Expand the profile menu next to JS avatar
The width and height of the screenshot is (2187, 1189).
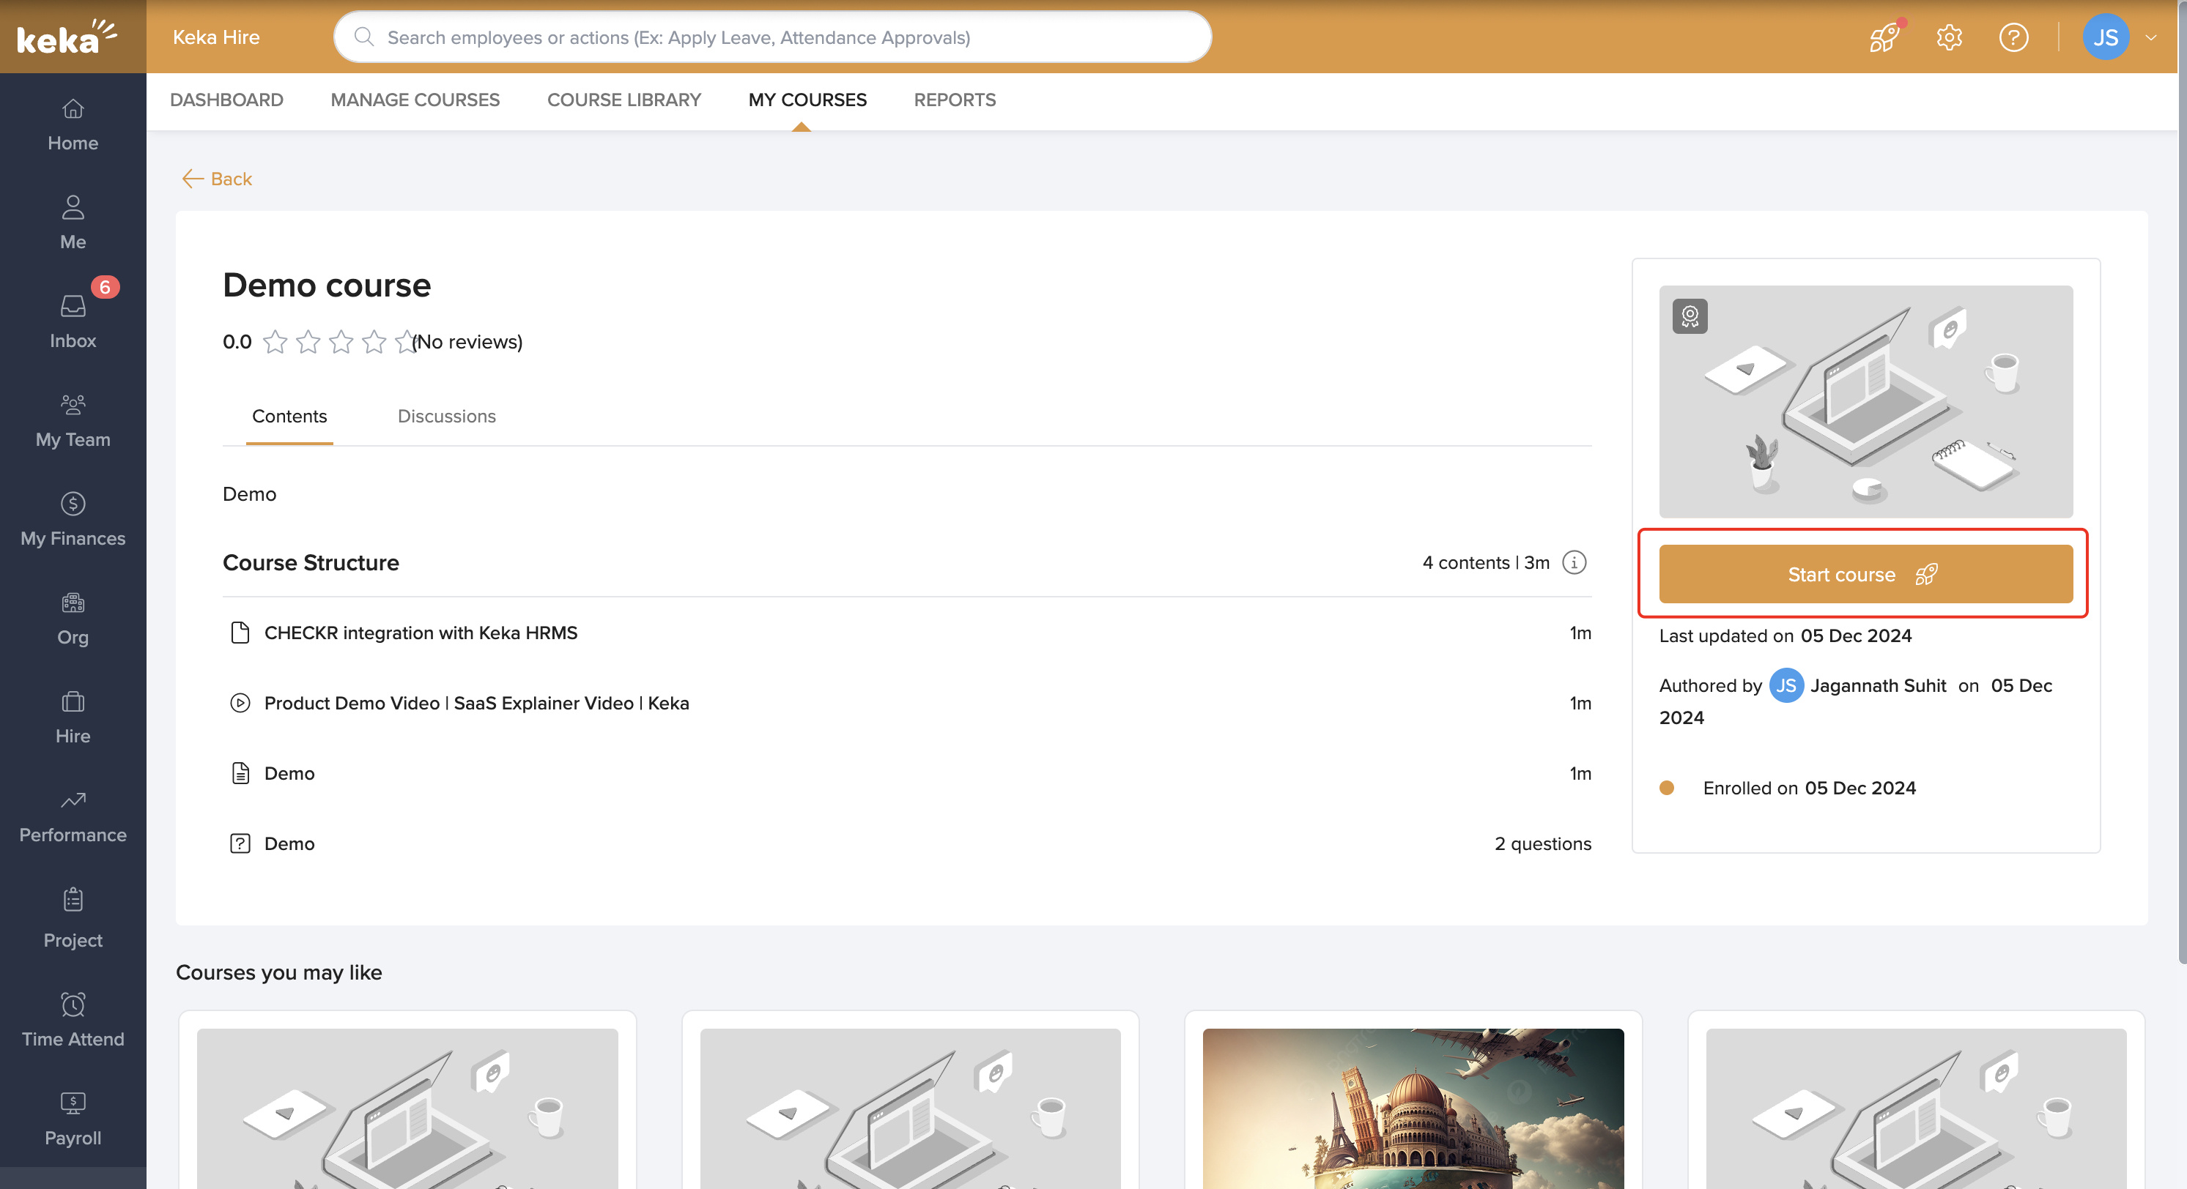(2151, 37)
